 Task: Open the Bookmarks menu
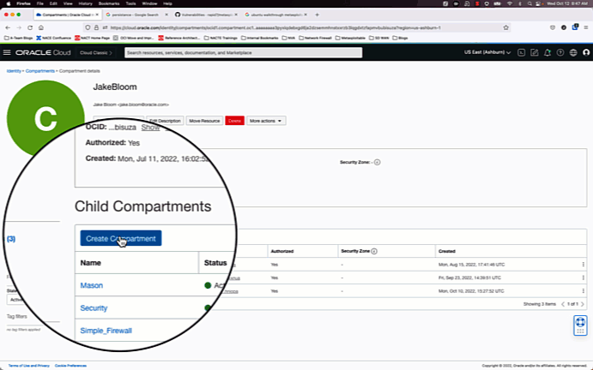tap(109, 3)
